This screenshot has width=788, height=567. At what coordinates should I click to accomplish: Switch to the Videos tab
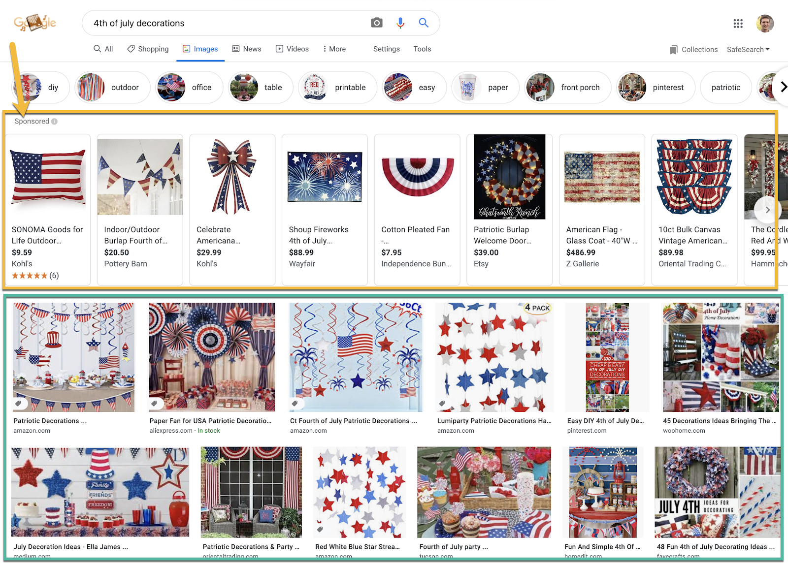(292, 49)
